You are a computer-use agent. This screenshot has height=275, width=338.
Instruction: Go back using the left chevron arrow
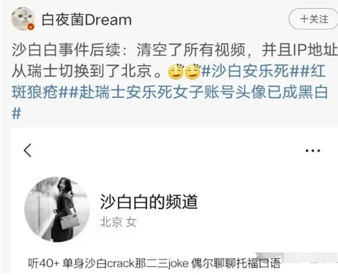(x=28, y=150)
